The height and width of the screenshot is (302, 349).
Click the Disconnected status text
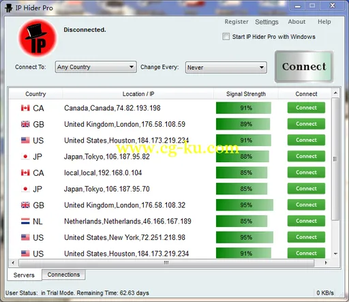click(85, 30)
